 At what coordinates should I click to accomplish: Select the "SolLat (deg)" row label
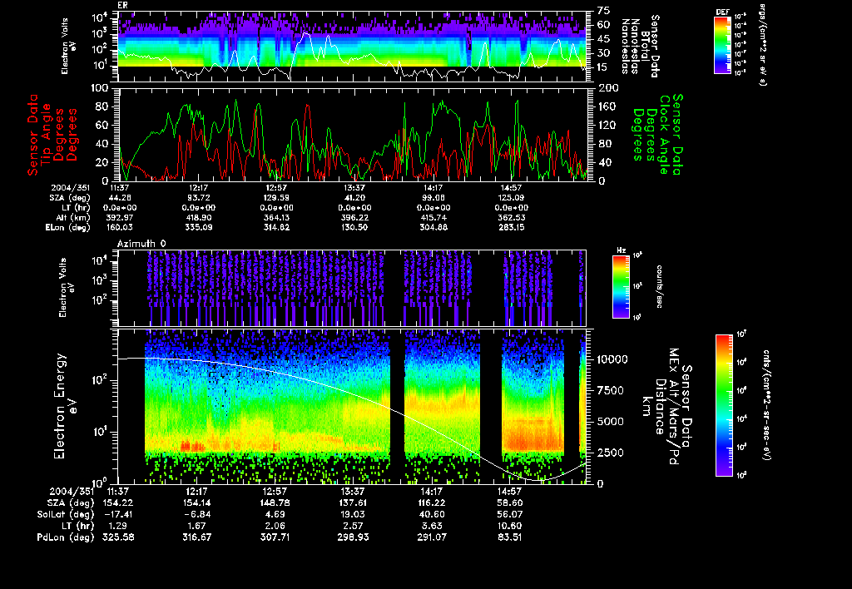[x=66, y=515]
